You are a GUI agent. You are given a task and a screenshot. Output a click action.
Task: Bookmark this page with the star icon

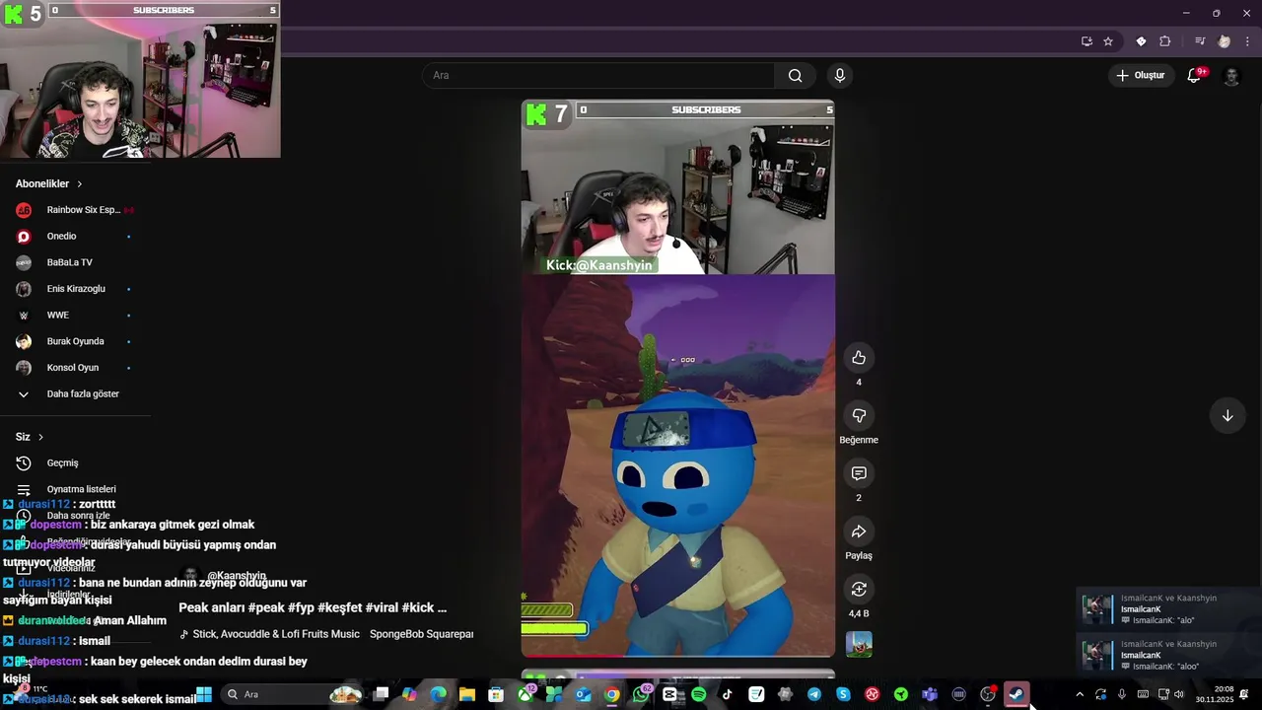[1108, 41]
